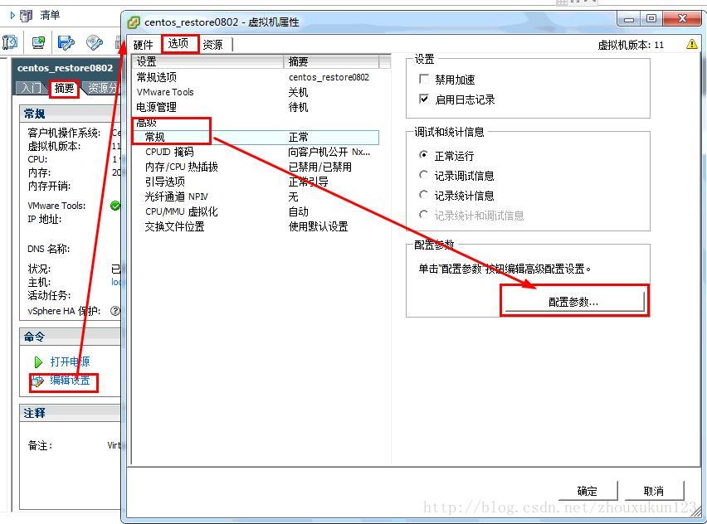The image size is (707, 524).
Task: Switch to the 硬件 tab
Action: [x=144, y=45]
